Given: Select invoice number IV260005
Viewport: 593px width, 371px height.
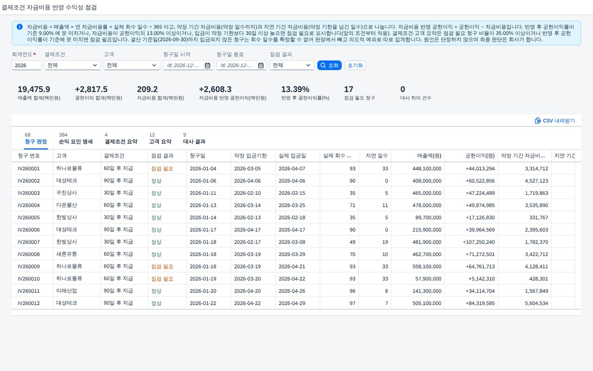Looking at the screenshot, I should 29,217.
